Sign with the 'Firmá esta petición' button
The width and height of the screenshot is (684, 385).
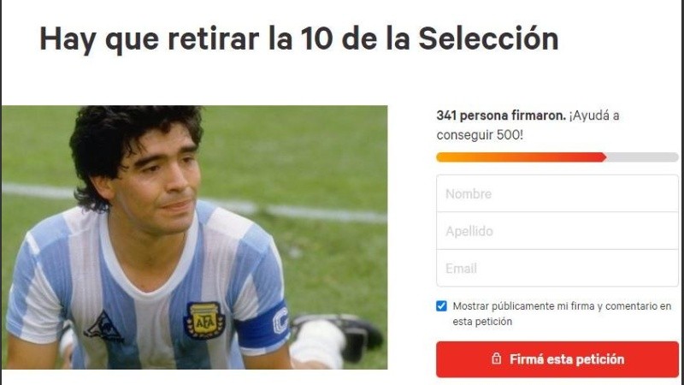click(557, 359)
